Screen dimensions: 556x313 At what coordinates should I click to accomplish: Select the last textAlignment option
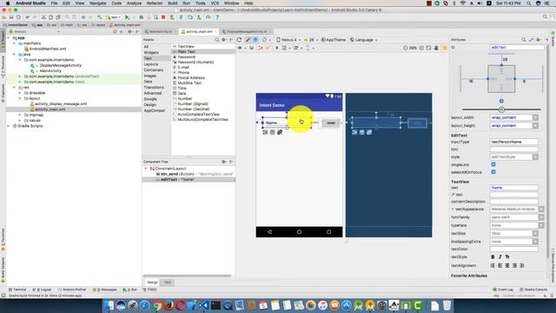point(521,265)
